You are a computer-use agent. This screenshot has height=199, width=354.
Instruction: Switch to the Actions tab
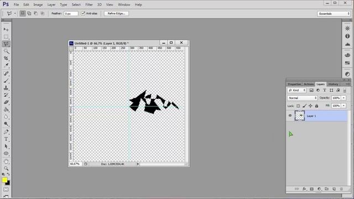pos(309,84)
